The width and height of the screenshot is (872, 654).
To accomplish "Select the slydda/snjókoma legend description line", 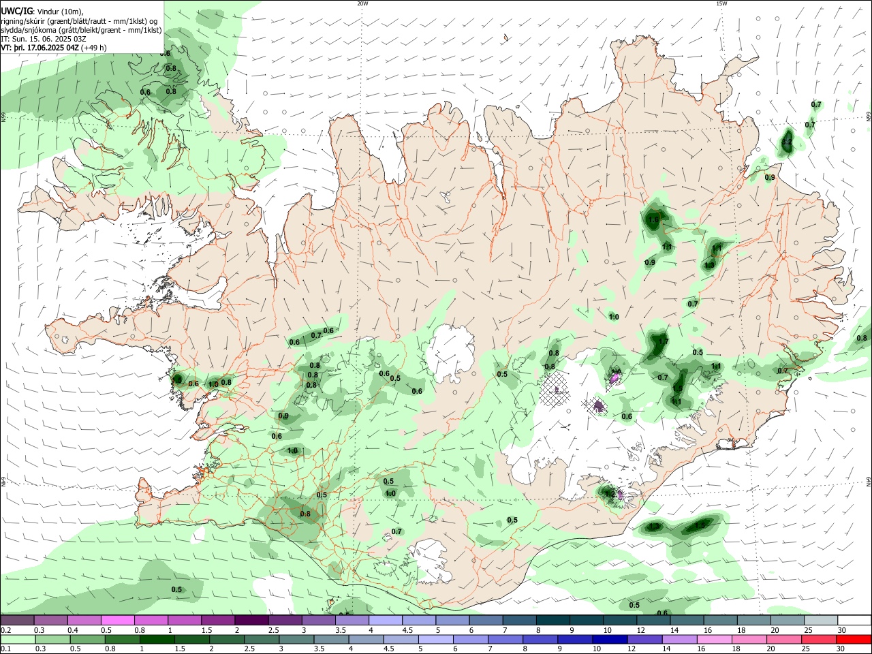I will [81, 30].
